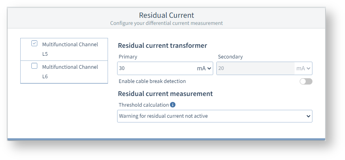Open the Secondary mA unit dropdown
The width and height of the screenshot is (345, 160).
tap(303, 68)
